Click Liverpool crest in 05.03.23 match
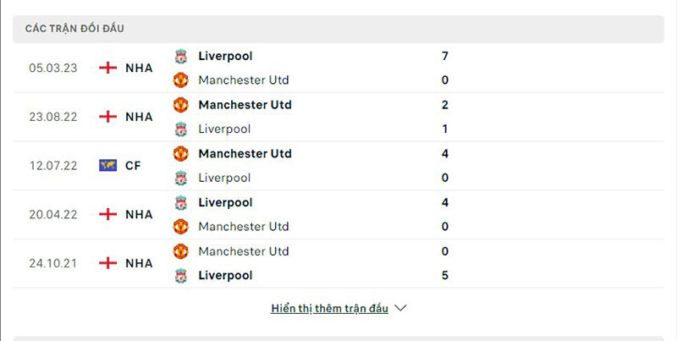This screenshot has height=341, width=677. (x=180, y=56)
